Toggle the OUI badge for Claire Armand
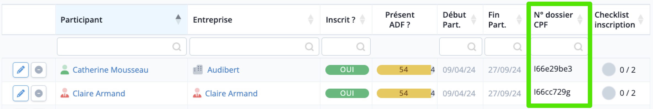 tap(347, 94)
